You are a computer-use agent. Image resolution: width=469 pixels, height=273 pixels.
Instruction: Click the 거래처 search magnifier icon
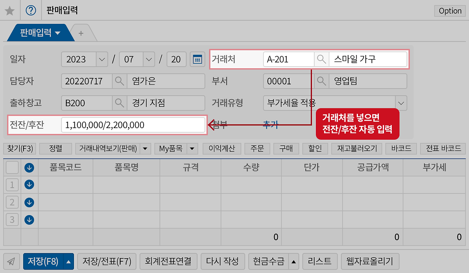click(x=321, y=59)
